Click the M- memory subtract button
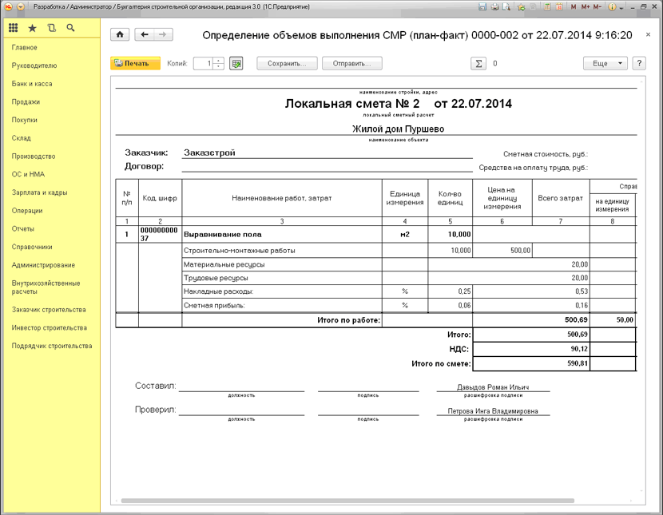This screenshot has height=515, width=663. (x=597, y=6)
